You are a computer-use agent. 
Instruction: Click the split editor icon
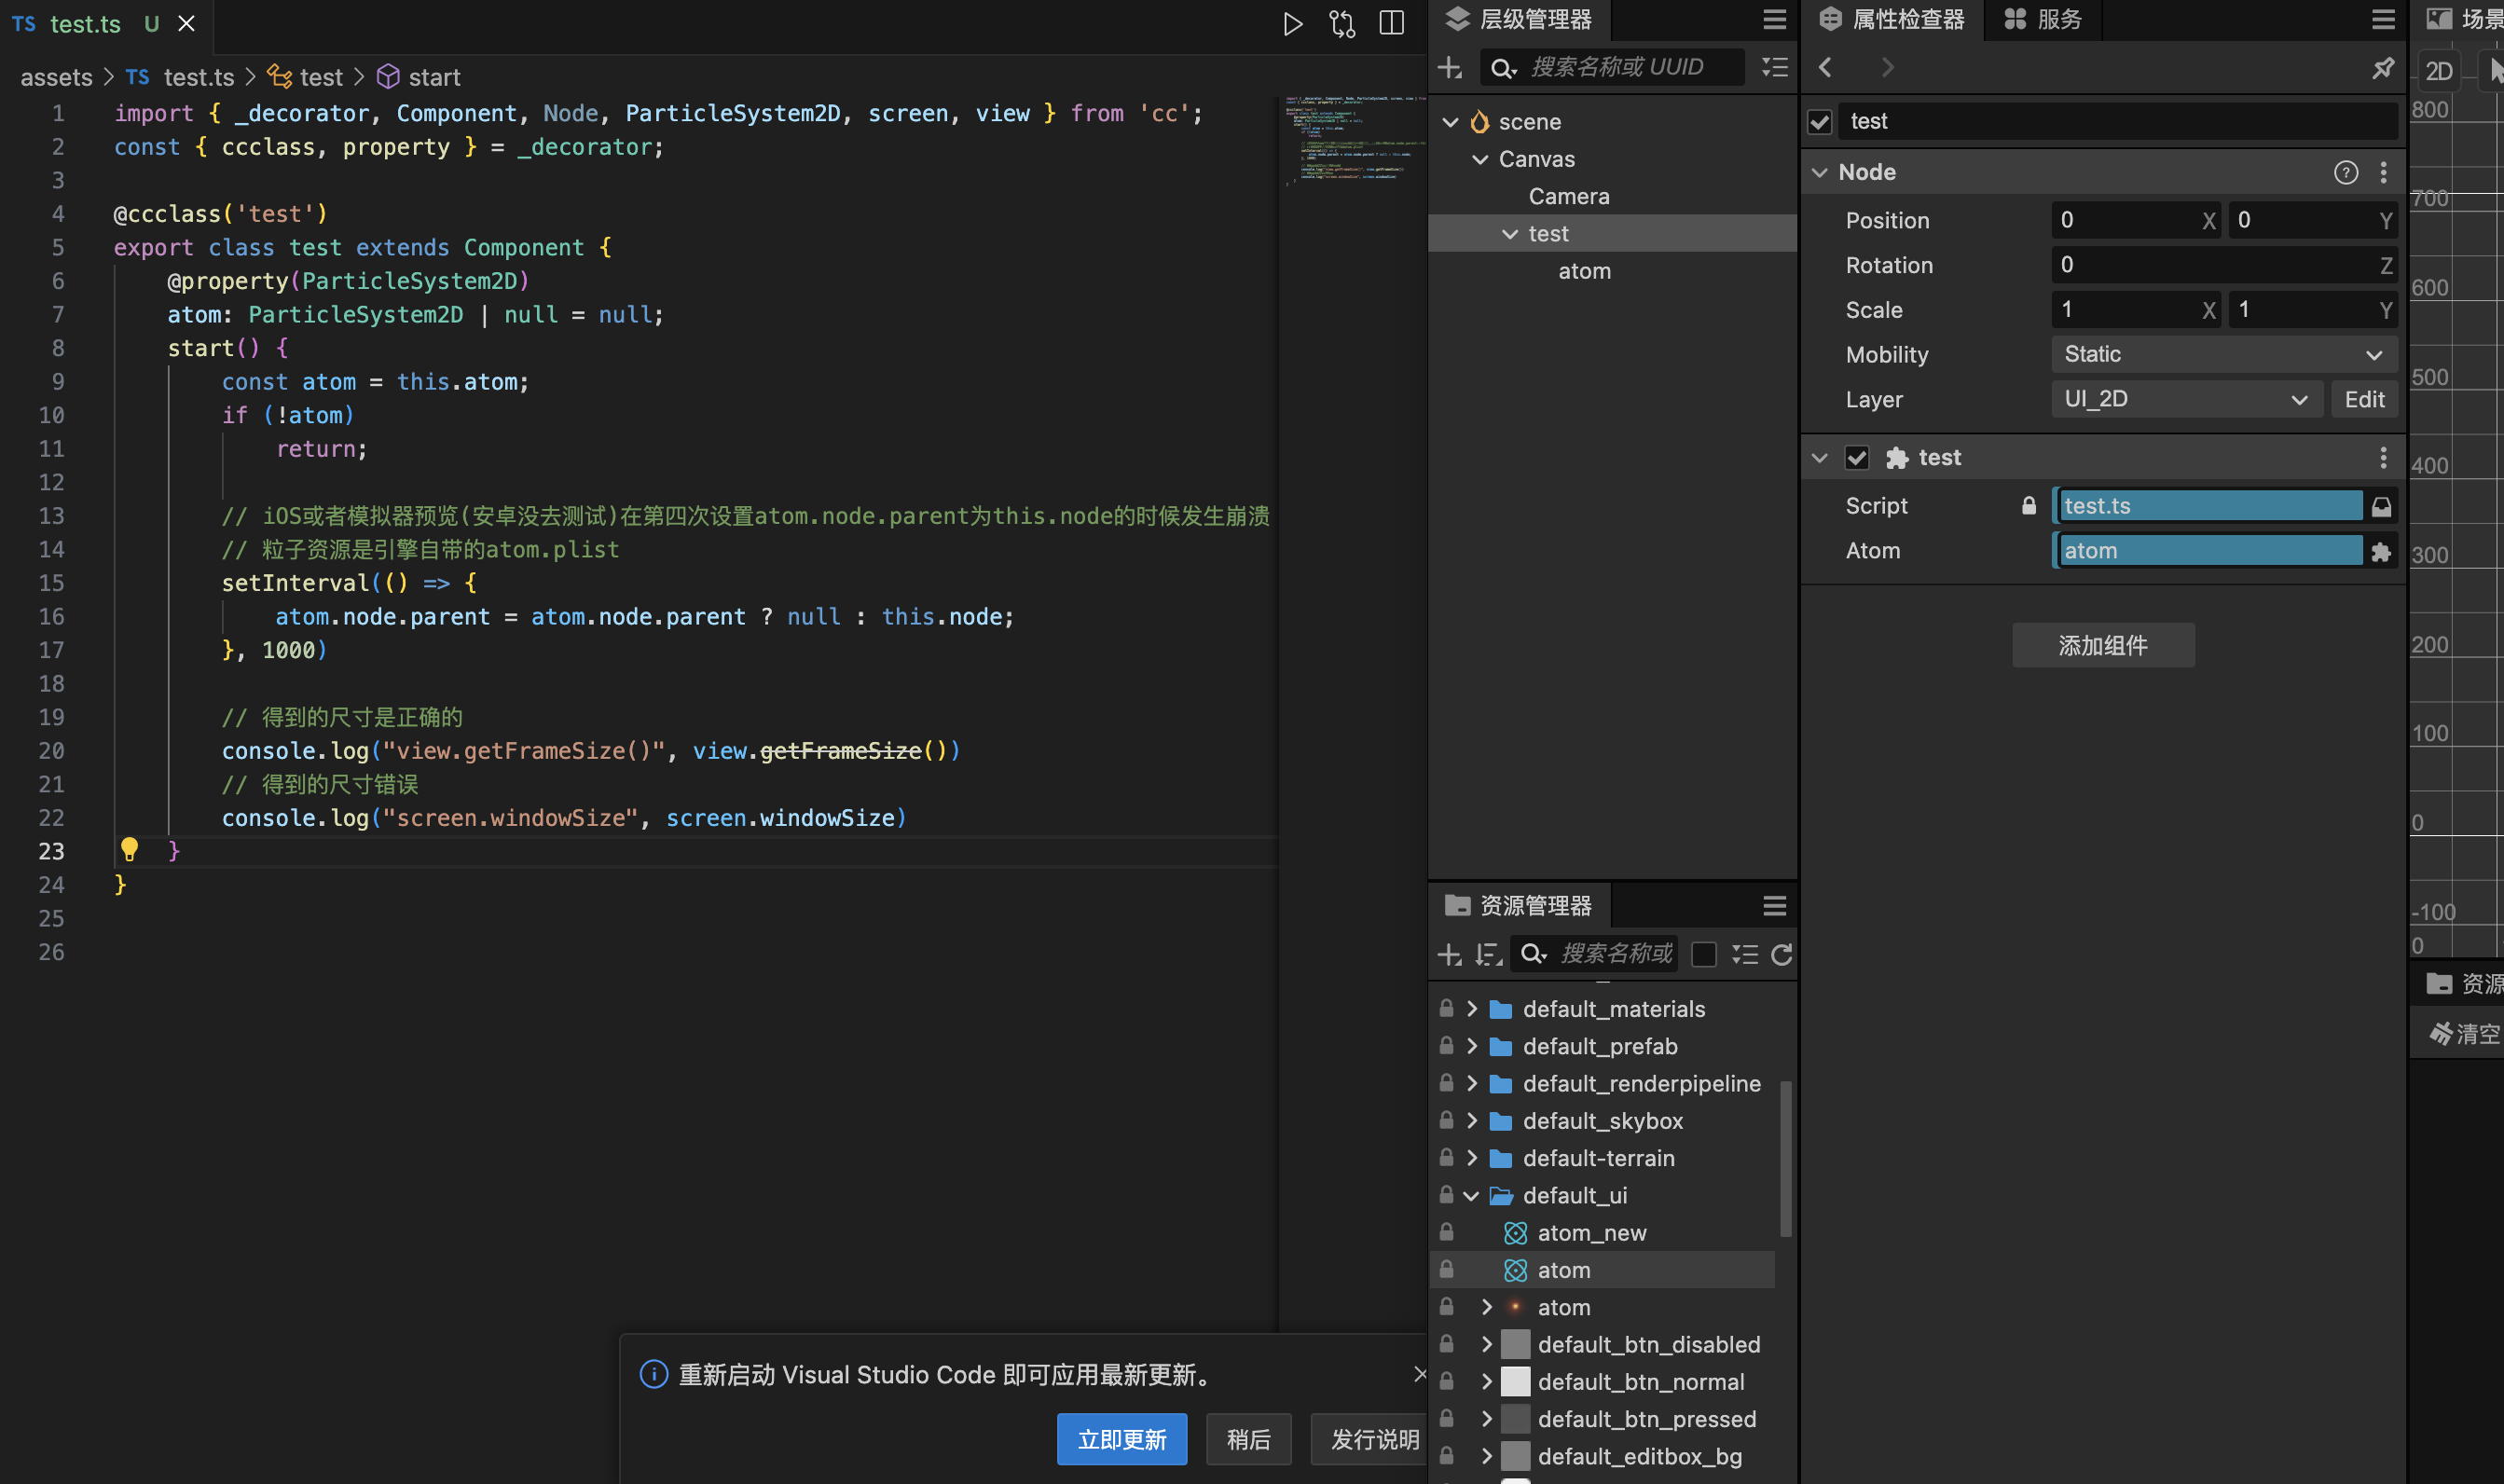tap(1391, 24)
